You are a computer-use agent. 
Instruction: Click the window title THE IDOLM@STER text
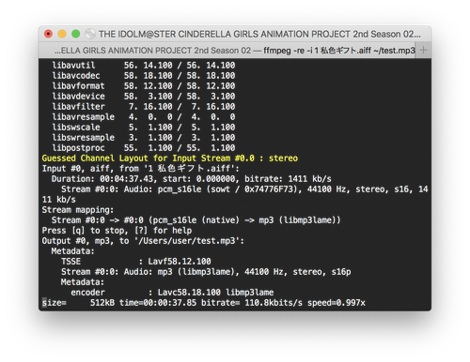pyautogui.click(x=259, y=34)
